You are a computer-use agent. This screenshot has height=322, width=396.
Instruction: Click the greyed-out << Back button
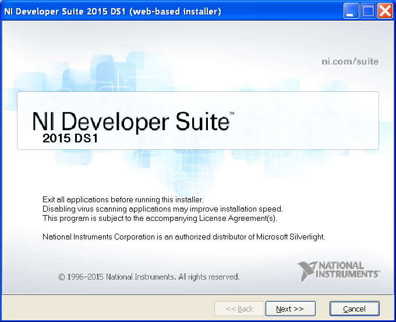point(239,309)
